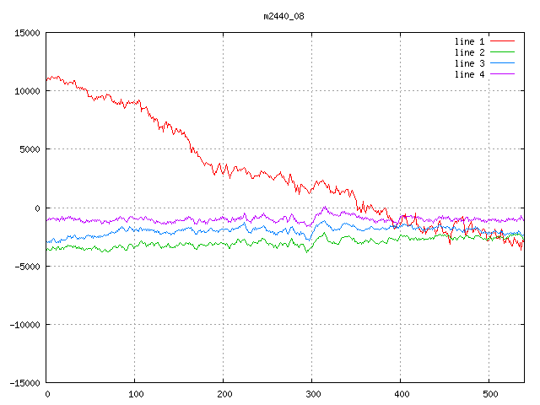
Task: Click the line 4 legend color sample
Action: pos(503,74)
